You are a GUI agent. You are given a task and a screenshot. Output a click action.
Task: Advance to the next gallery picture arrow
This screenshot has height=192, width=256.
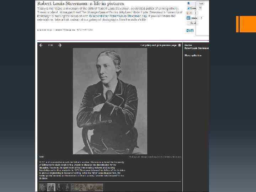coord(60,45)
